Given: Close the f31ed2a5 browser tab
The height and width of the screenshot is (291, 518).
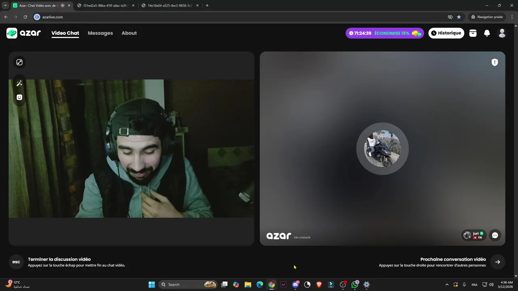Looking at the screenshot, I should click(x=133, y=6).
